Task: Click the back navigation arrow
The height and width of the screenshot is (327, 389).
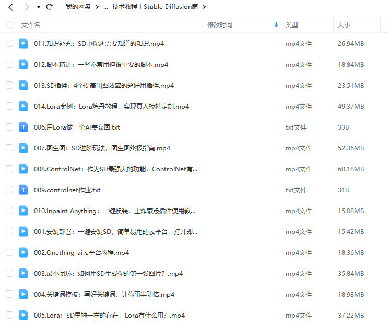Action: 10,7
